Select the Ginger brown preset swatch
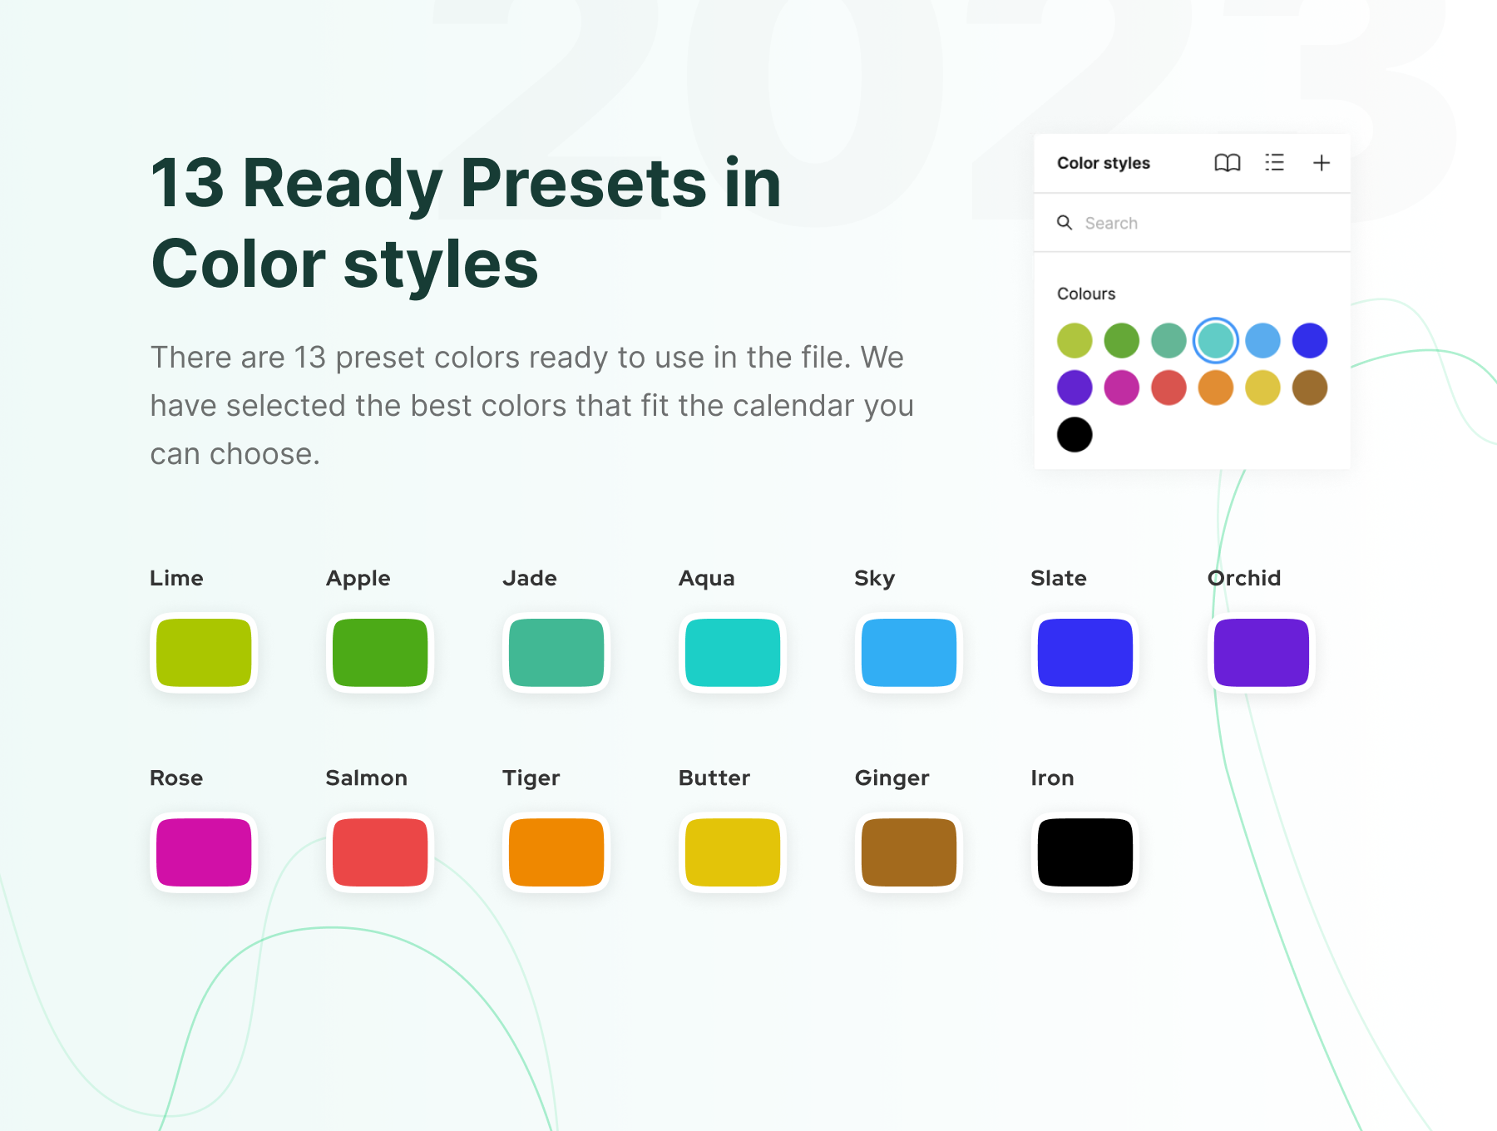 pyautogui.click(x=909, y=852)
